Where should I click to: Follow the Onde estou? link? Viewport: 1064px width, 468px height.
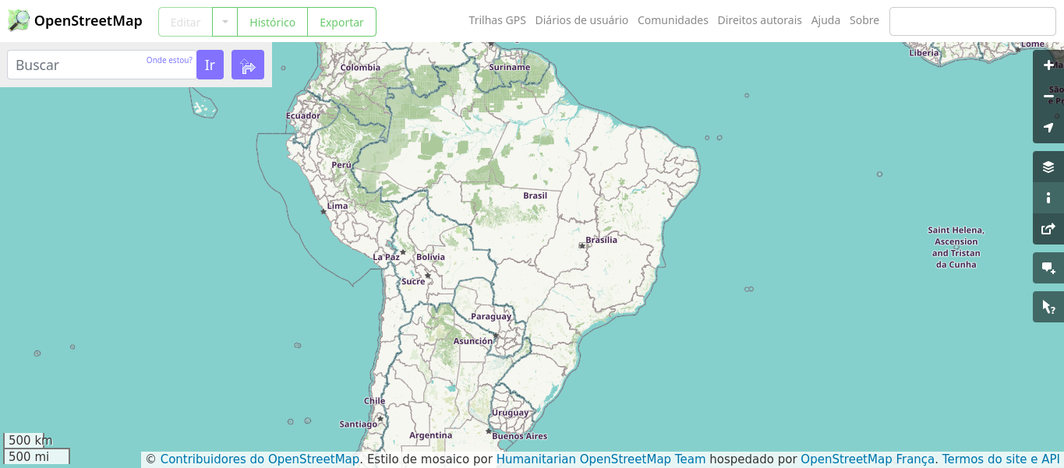point(169,59)
